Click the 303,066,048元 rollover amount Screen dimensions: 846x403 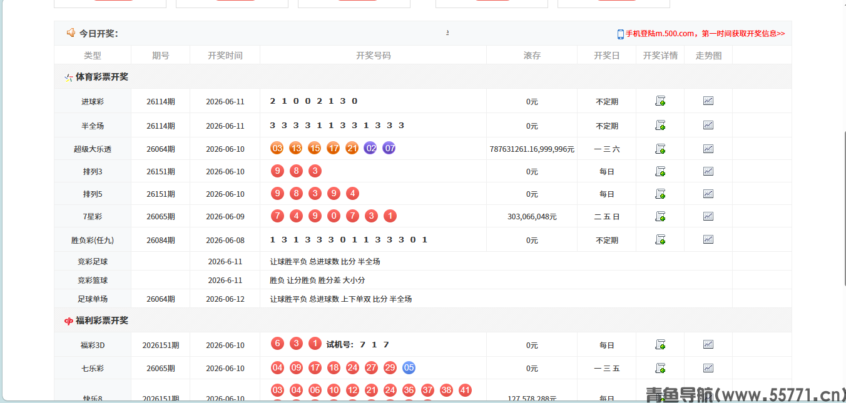click(532, 217)
